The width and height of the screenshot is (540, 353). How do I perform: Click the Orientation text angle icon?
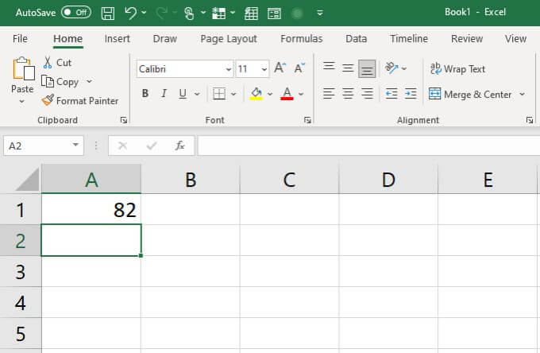tap(391, 68)
